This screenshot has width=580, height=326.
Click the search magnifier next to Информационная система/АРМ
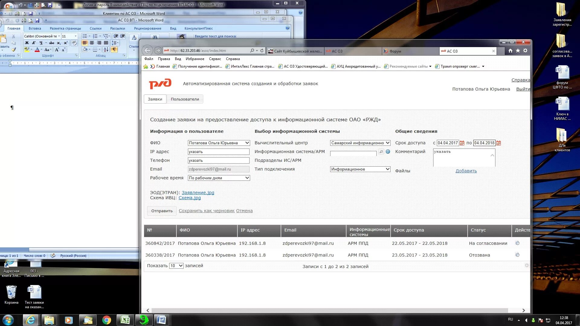pos(381,152)
